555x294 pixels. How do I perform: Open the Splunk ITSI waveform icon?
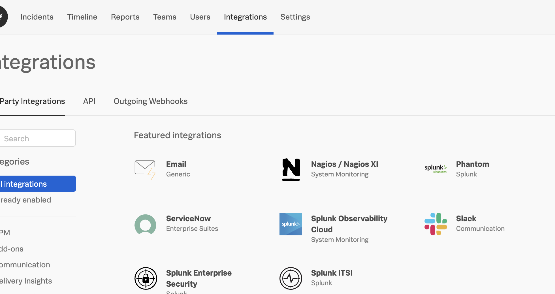291,278
